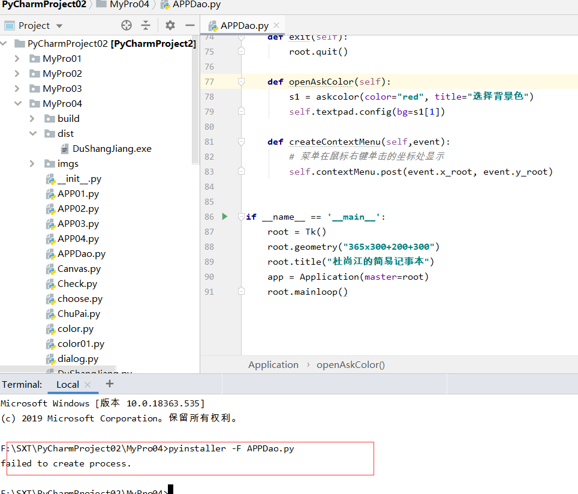Click the folder icon beside build

(49, 118)
